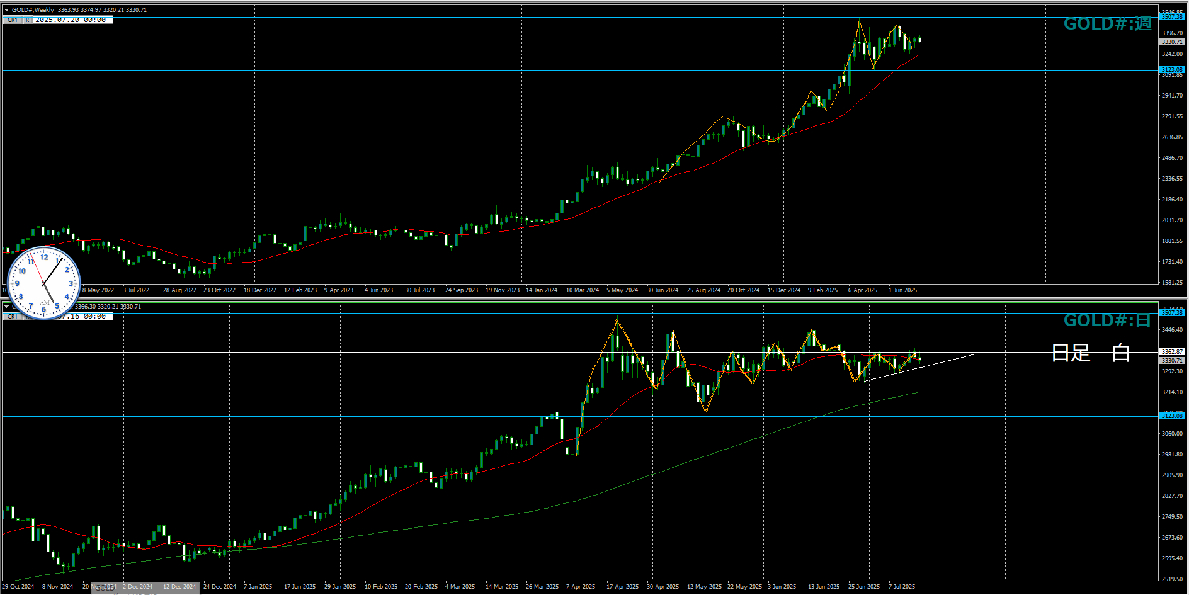
Task: Click the 14 Jan 2024 date on weekly axis
Action: pyautogui.click(x=542, y=290)
